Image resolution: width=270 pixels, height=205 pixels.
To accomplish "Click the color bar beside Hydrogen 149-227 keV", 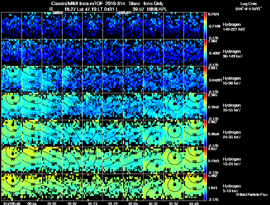I will [205, 26].
